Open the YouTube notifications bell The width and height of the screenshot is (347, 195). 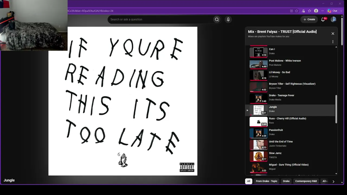tap(323, 19)
